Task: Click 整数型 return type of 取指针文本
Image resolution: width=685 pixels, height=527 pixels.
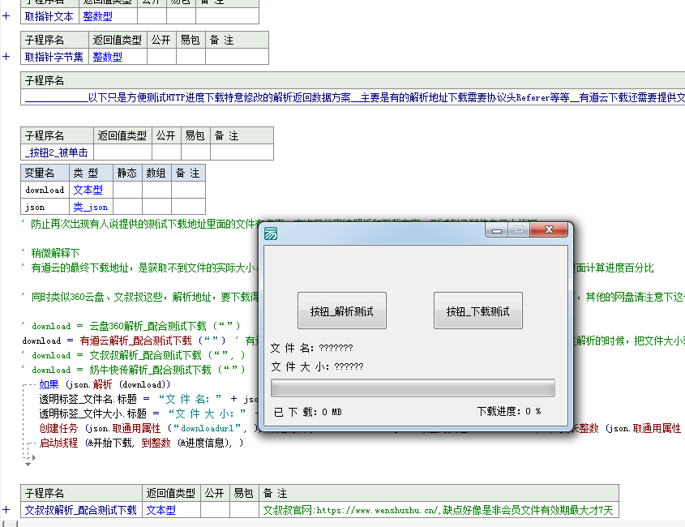Action: [x=97, y=16]
